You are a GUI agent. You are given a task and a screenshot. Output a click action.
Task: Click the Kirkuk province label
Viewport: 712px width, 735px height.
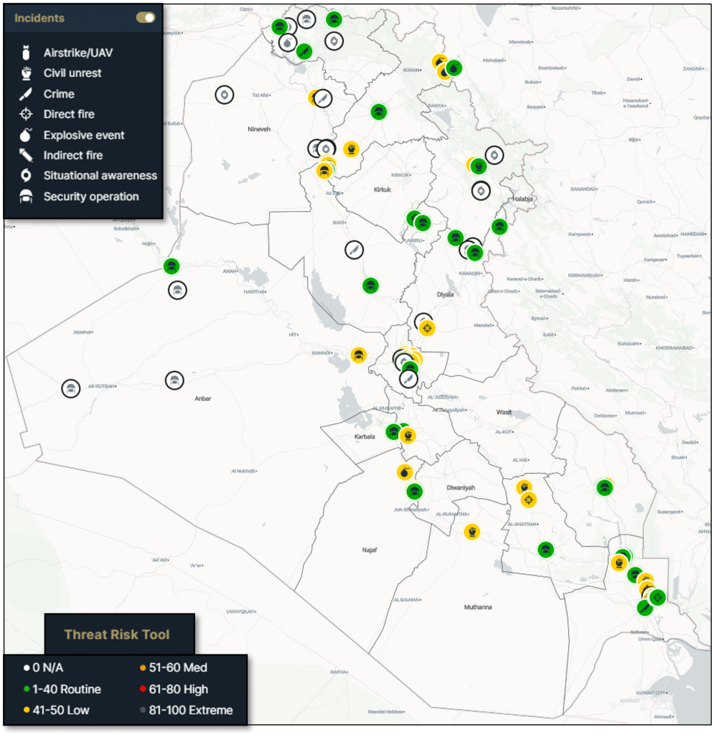[x=383, y=189]
